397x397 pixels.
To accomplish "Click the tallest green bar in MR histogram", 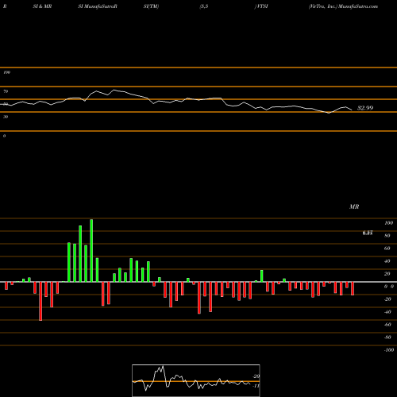I will point(91,251).
